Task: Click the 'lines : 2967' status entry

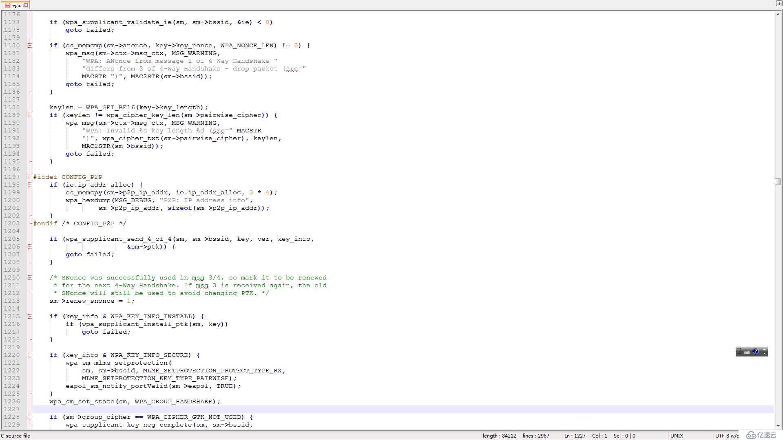Action: [536, 436]
